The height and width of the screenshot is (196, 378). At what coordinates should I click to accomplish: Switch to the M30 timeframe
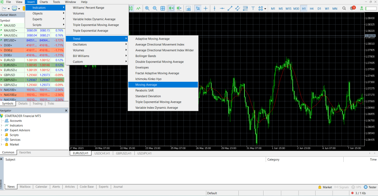pos(296,9)
